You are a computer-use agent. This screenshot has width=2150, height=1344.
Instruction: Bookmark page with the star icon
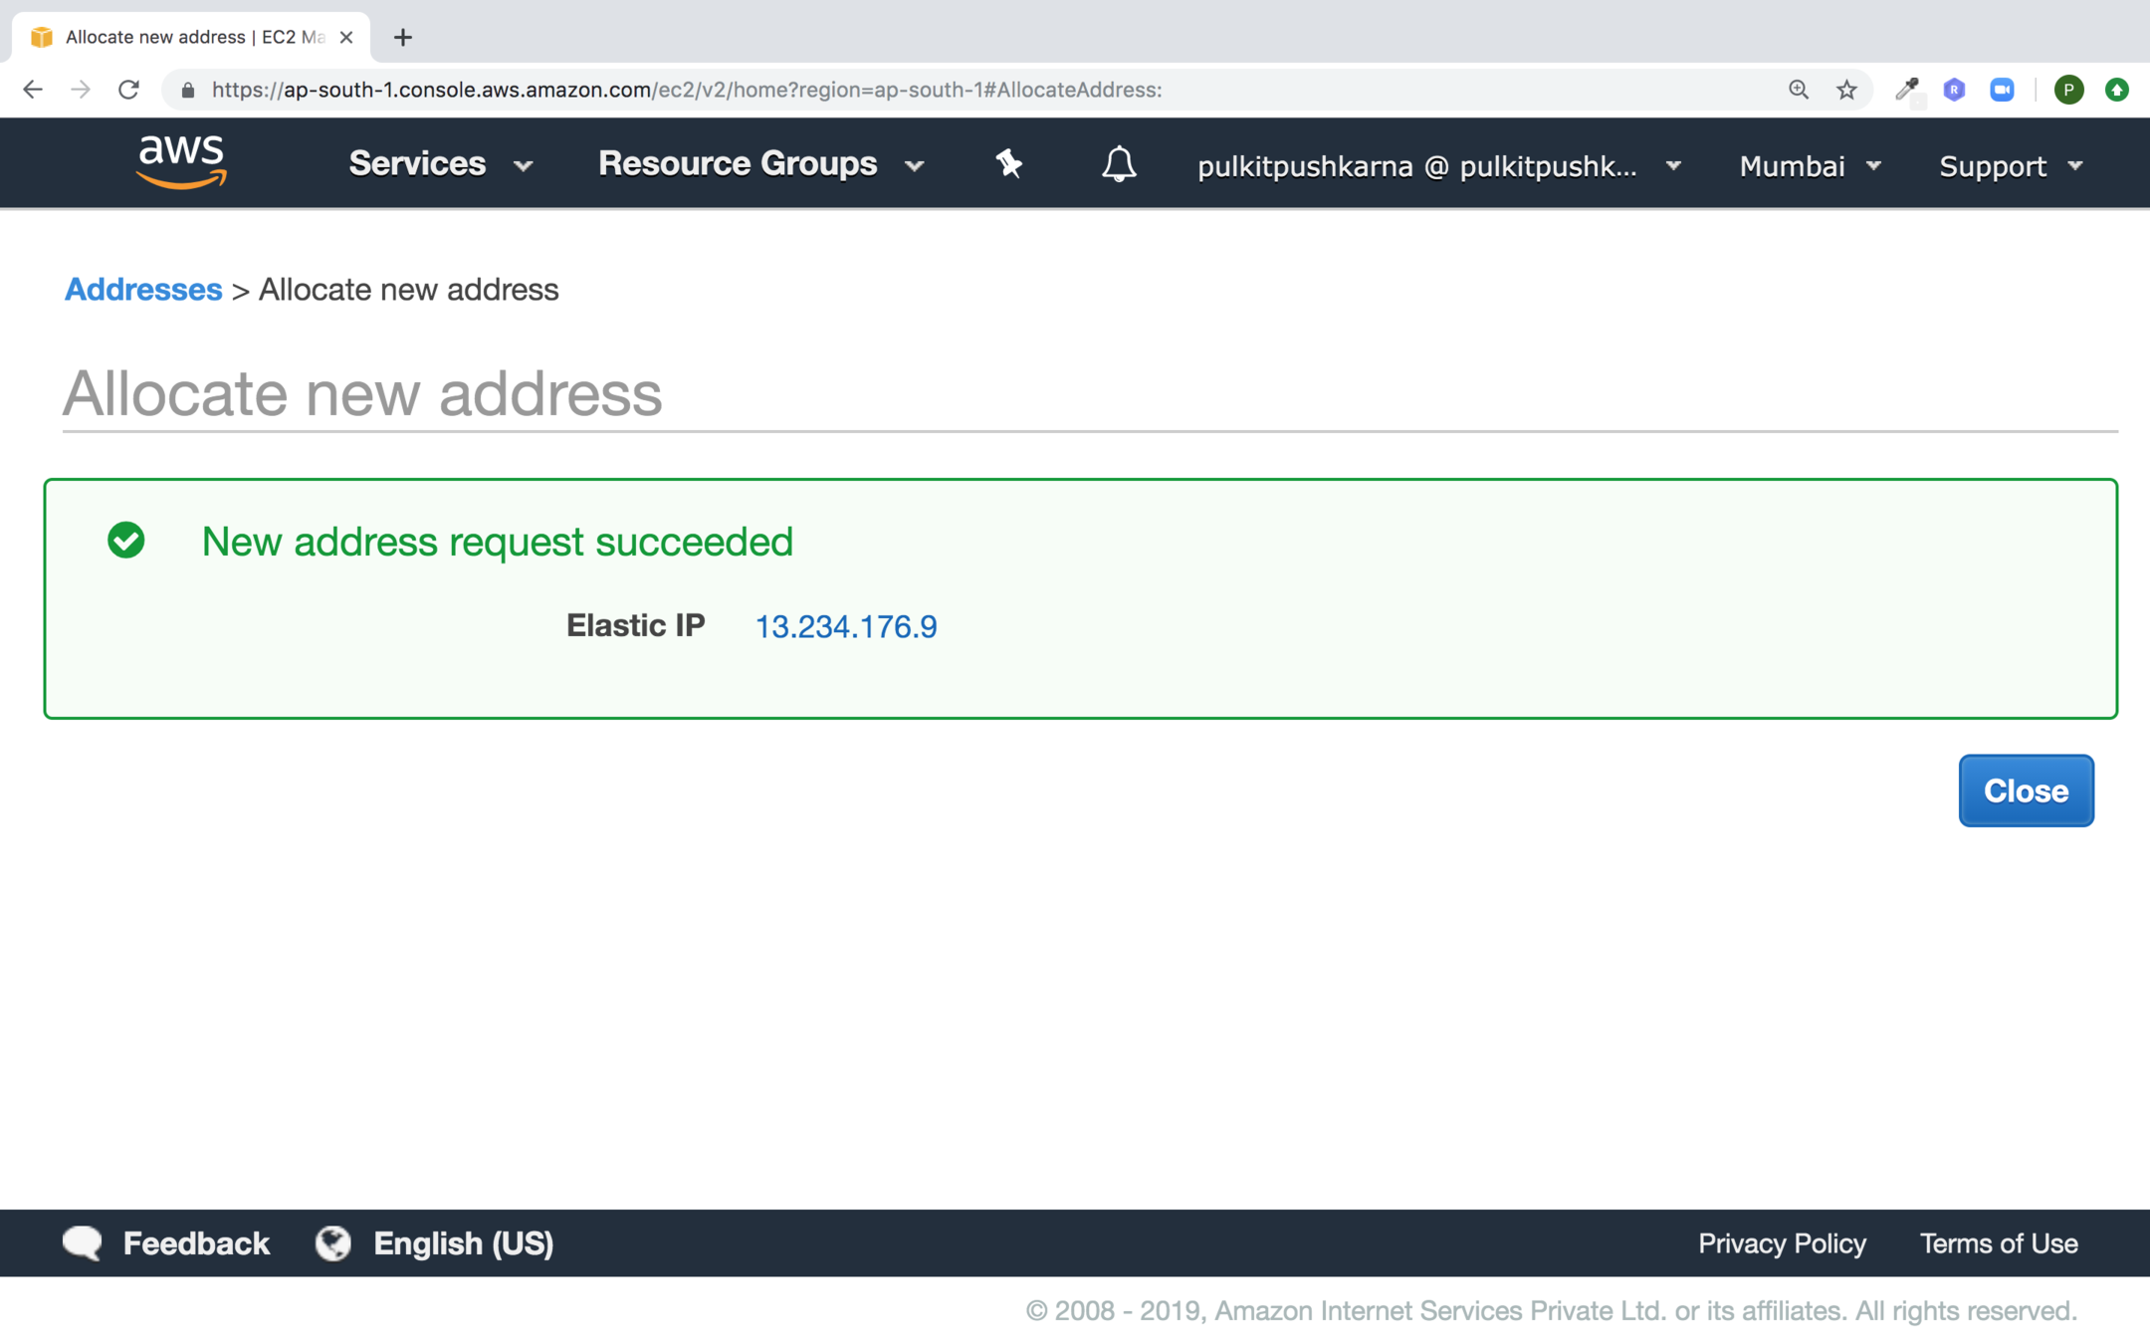coord(1846,90)
